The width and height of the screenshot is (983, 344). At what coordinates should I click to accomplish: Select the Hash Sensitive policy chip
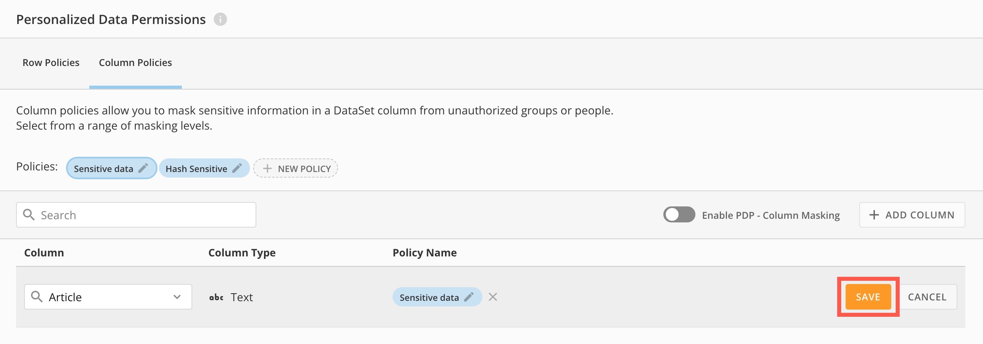click(x=196, y=168)
